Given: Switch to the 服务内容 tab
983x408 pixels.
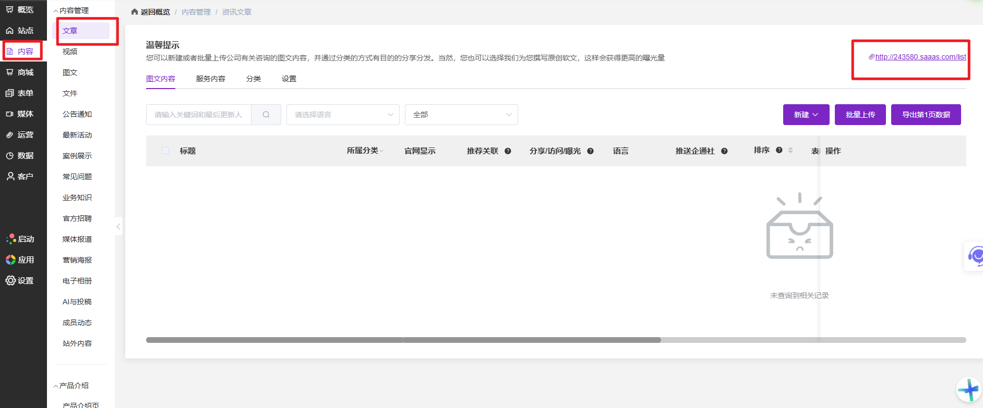Looking at the screenshot, I should (211, 79).
